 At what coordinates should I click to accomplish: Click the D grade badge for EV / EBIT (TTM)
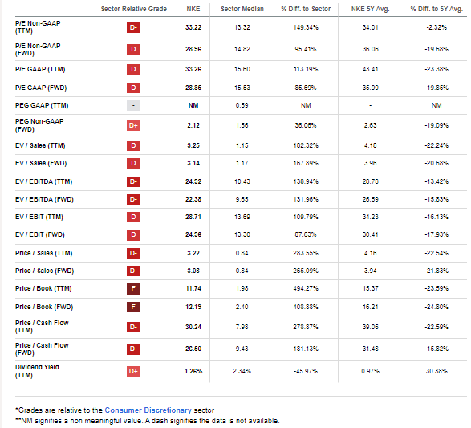point(133,217)
